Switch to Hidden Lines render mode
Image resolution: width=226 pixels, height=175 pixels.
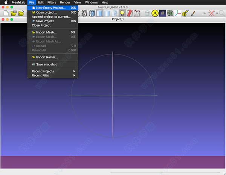(92, 13)
